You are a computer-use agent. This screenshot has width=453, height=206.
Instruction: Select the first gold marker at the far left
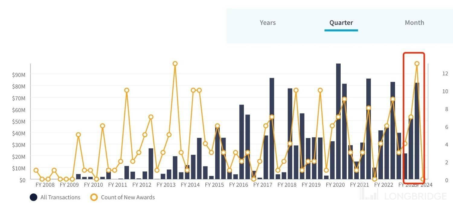click(36, 170)
